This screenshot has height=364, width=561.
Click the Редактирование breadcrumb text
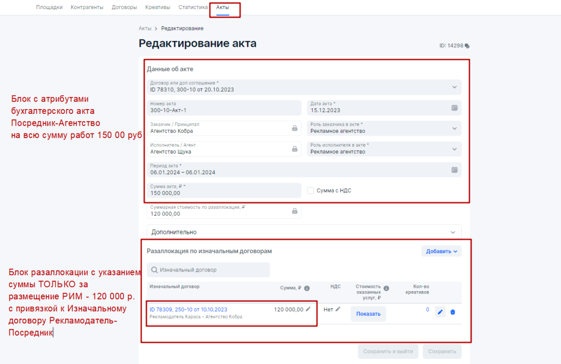[182, 28]
